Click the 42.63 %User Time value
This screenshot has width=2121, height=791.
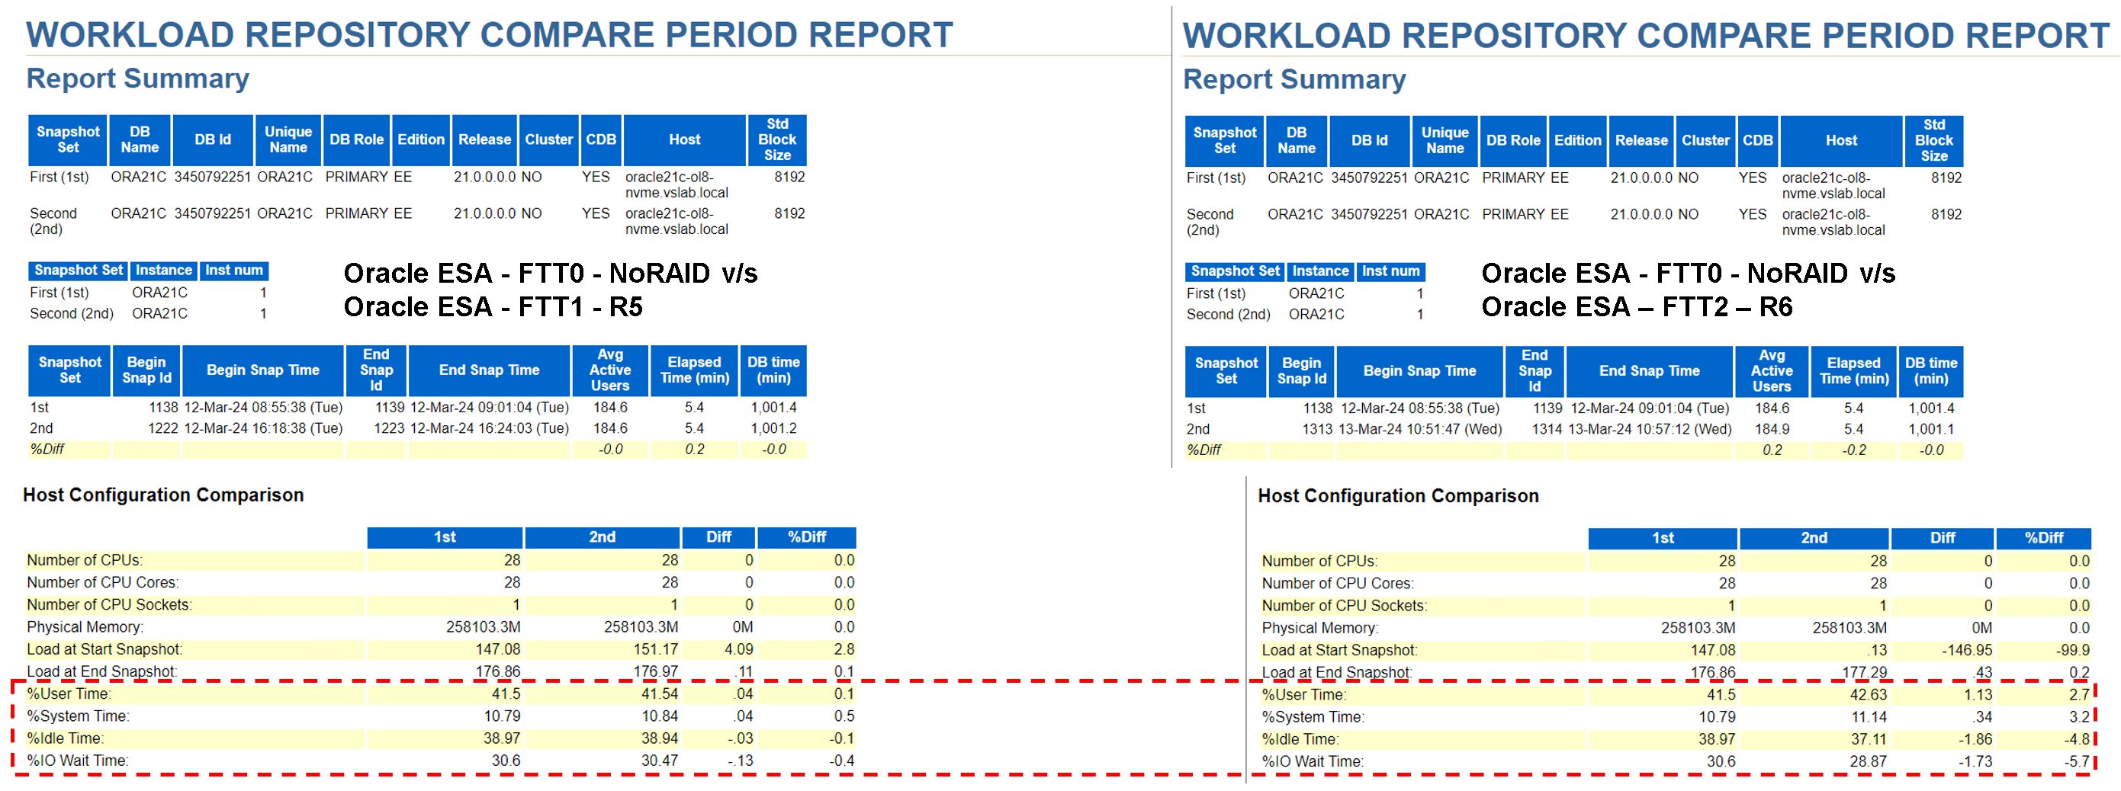pyautogui.click(x=1869, y=695)
